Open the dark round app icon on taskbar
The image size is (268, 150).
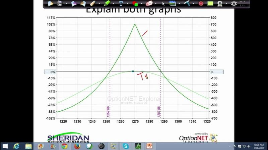(102, 146)
